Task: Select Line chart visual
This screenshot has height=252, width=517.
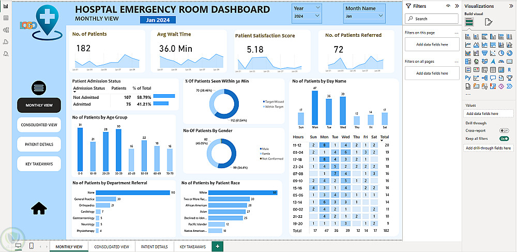Action: pyautogui.click(x=468, y=45)
